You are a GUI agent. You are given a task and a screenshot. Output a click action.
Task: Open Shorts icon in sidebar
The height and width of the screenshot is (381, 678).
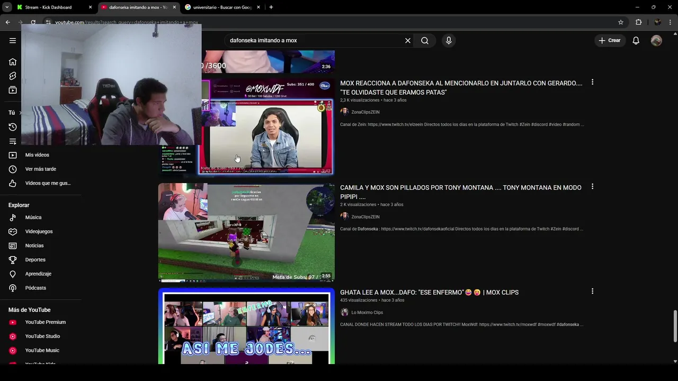click(13, 76)
